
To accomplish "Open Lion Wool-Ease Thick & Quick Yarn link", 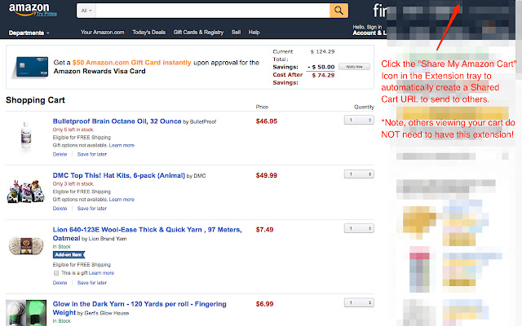I will pos(147,234).
